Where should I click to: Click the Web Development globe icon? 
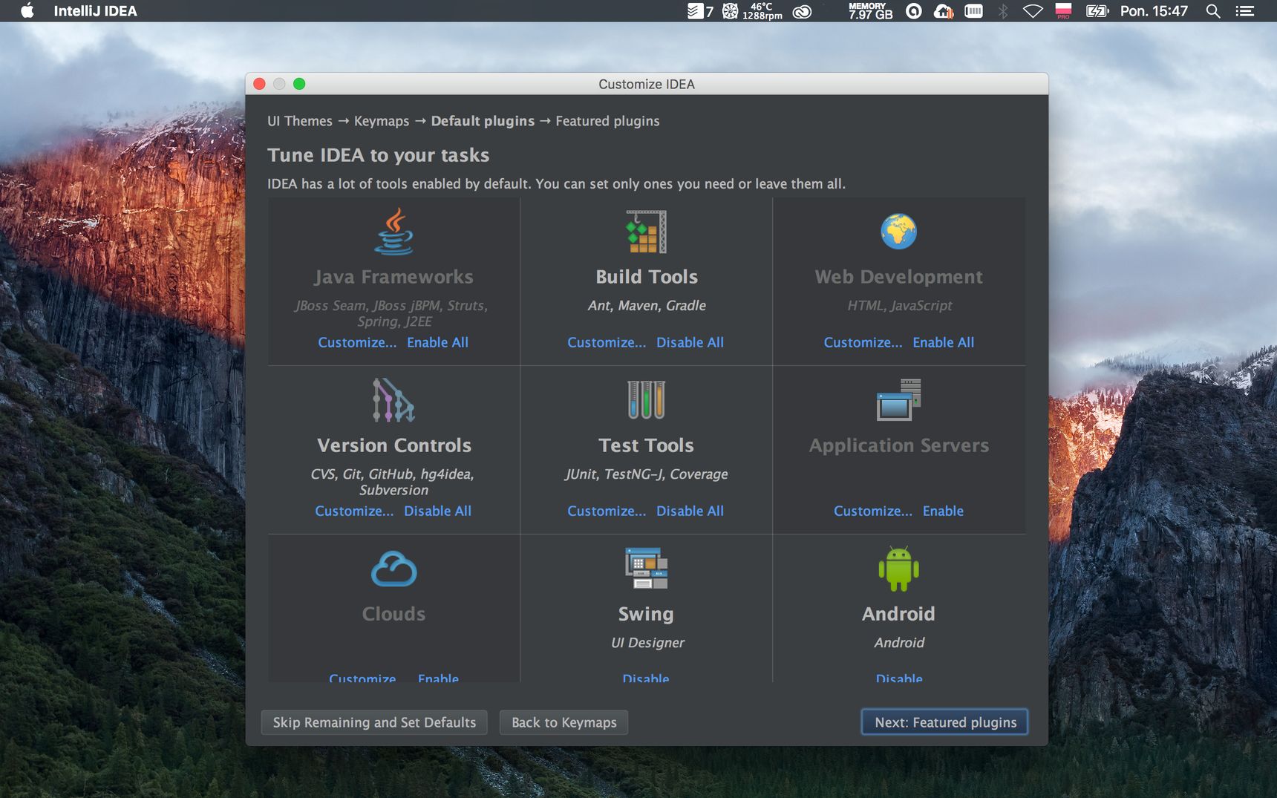pos(898,232)
